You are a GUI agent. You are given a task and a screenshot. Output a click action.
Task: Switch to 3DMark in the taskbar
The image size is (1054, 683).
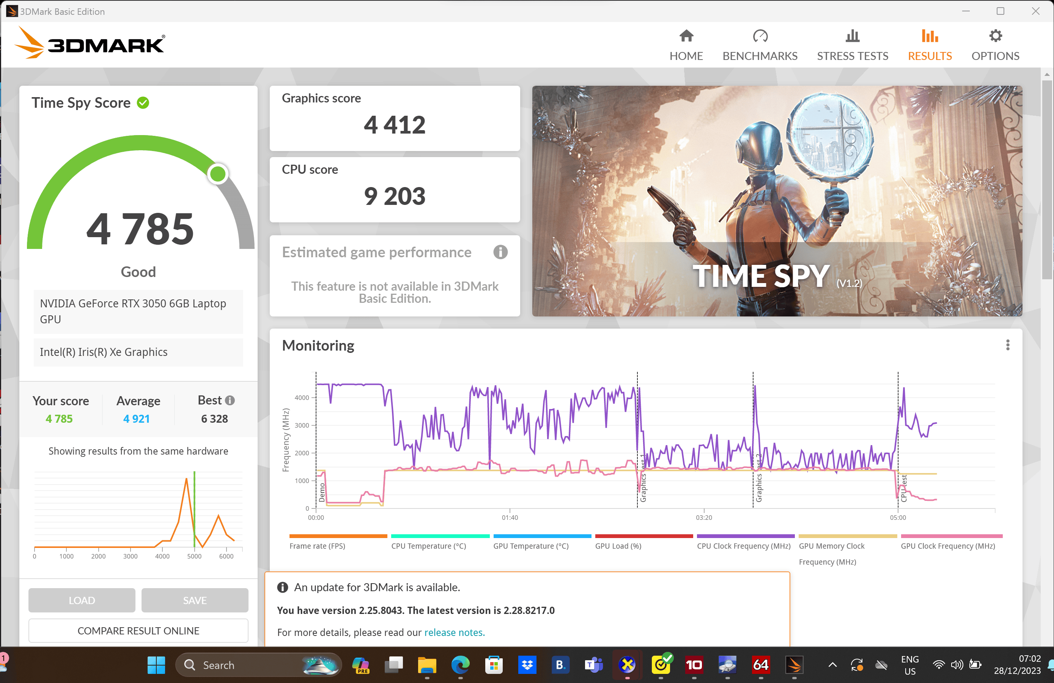tap(794, 665)
